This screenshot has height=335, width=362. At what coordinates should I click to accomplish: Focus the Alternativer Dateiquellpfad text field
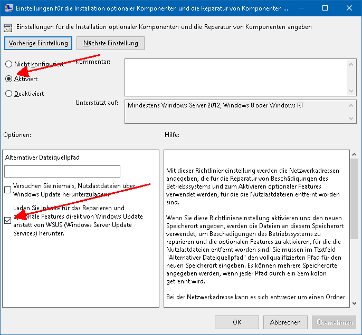(x=62, y=171)
